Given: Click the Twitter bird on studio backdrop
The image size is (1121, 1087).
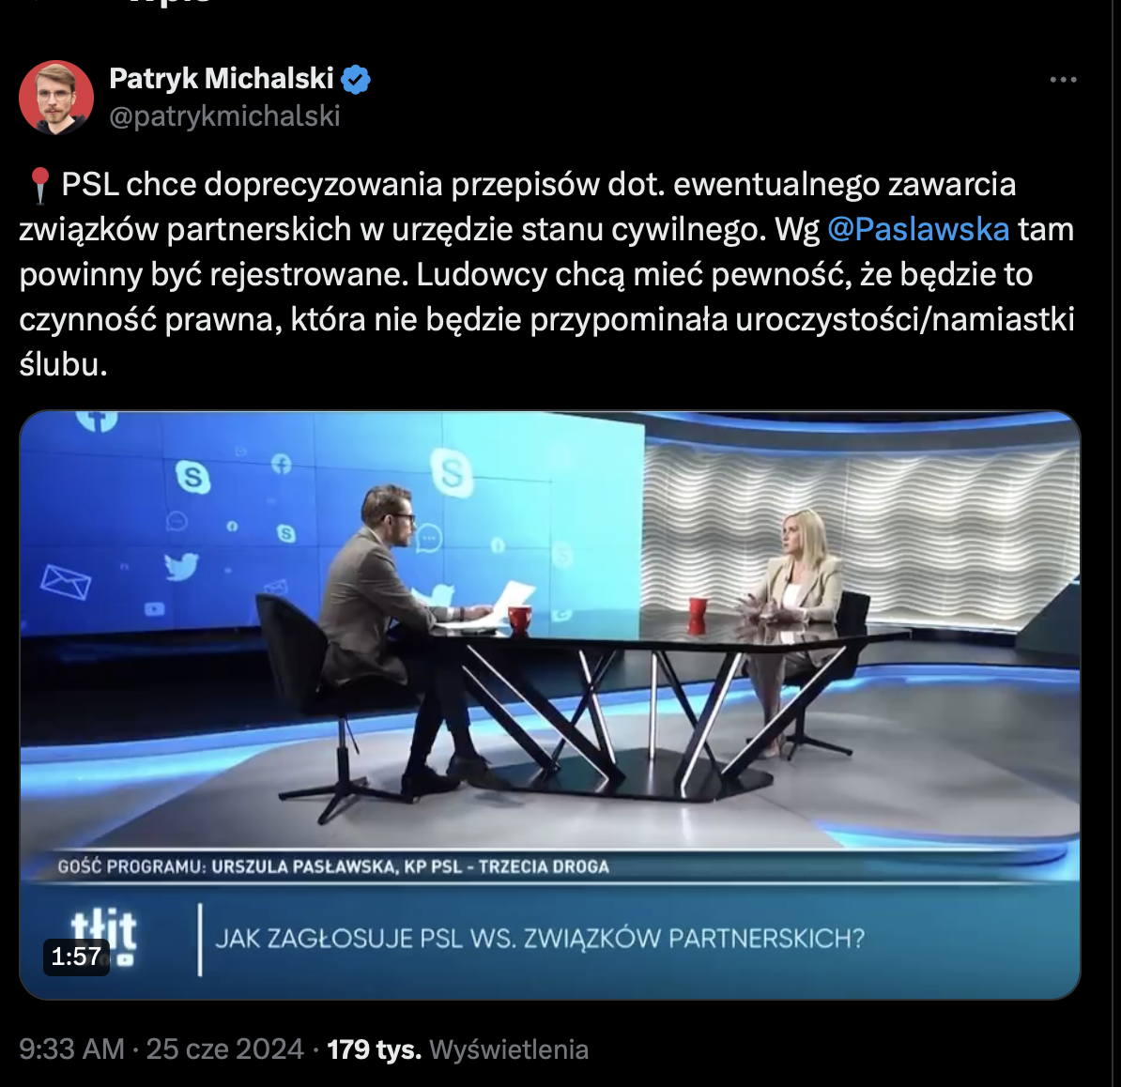Looking at the screenshot, I should [181, 568].
